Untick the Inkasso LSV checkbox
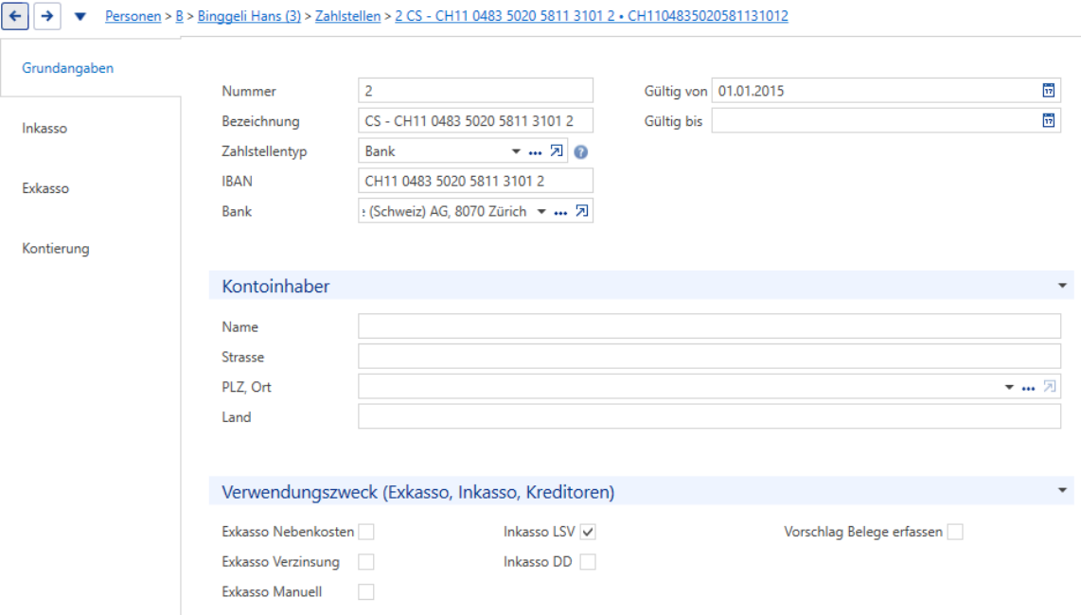This screenshot has height=615, width=1081. 588,532
